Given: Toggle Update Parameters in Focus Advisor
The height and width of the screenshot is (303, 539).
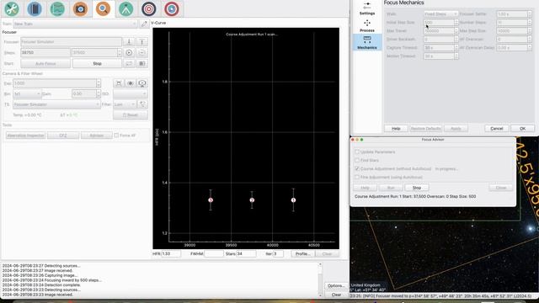Looking at the screenshot, I should coord(357,151).
